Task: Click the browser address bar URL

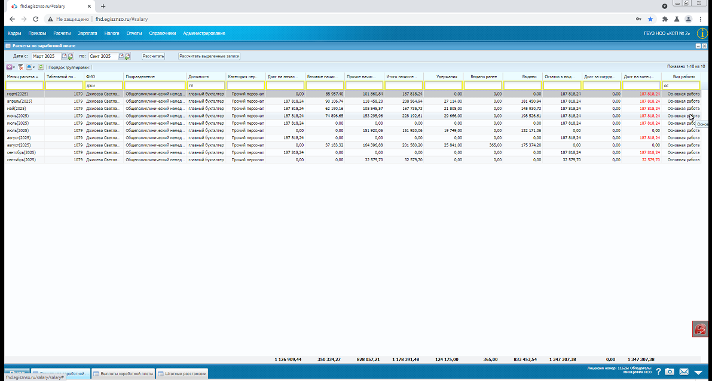Action: tap(122, 20)
